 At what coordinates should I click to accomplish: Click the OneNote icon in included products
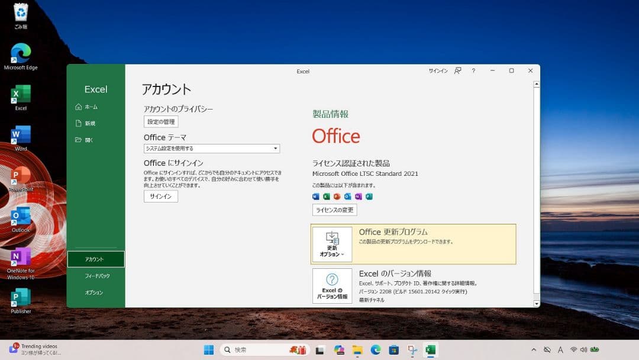click(359, 196)
